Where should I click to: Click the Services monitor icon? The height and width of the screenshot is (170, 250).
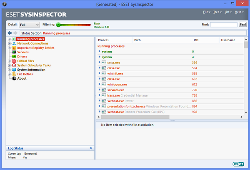coord(14,52)
